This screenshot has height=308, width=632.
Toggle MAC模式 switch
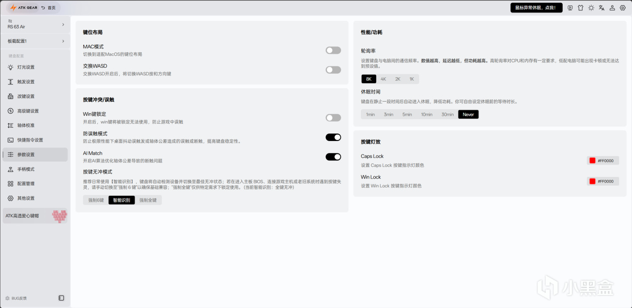point(333,50)
